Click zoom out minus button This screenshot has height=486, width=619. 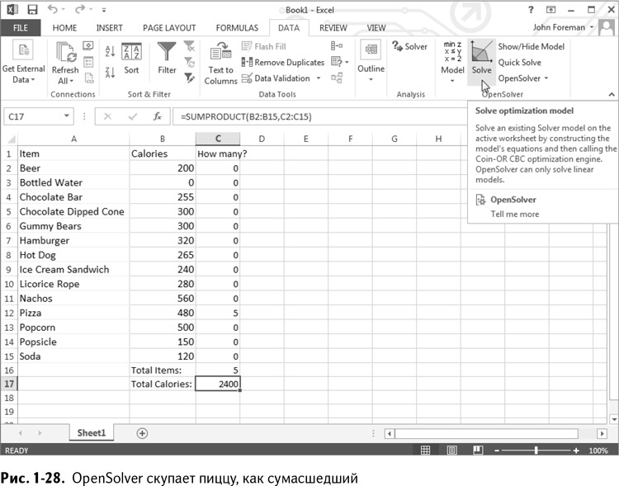point(497,451)
